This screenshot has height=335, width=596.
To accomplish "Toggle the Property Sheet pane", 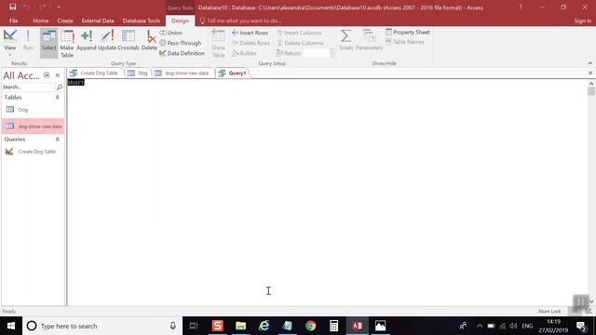I will tap(408, 33).
